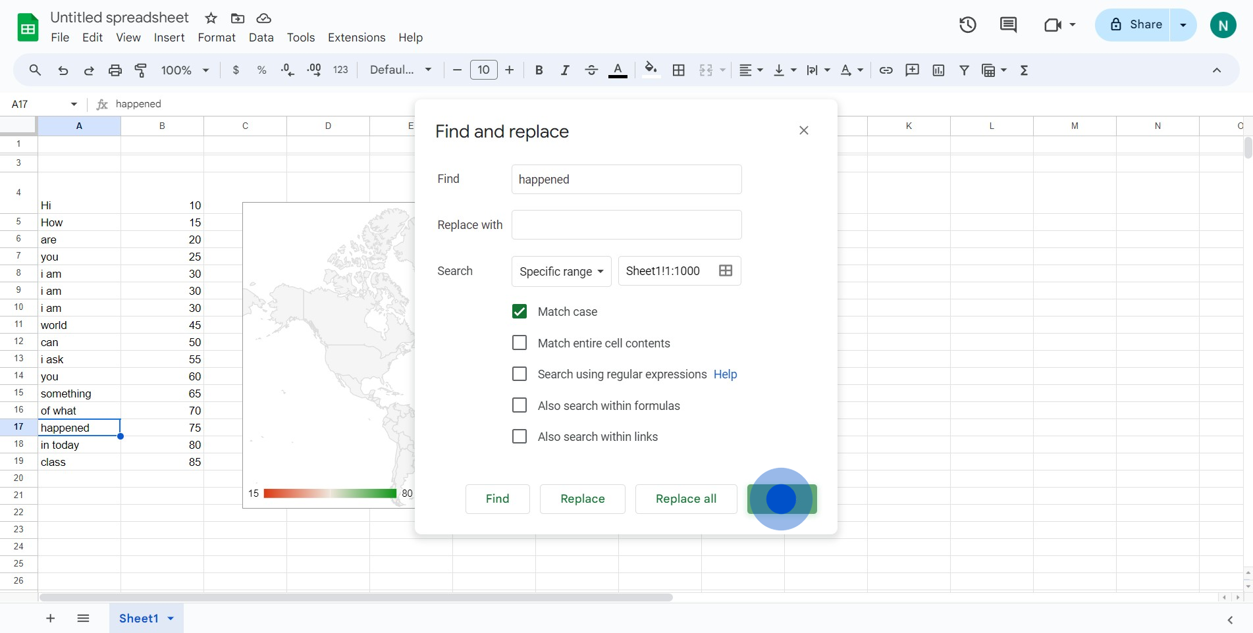Click the Replace with input field
Screen dimensions: 1253x633
(x=626, y=225)
